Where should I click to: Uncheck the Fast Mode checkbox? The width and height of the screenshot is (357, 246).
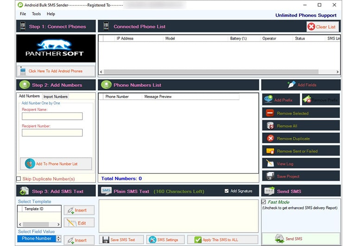pyautogui.click(x=264, y=202)
